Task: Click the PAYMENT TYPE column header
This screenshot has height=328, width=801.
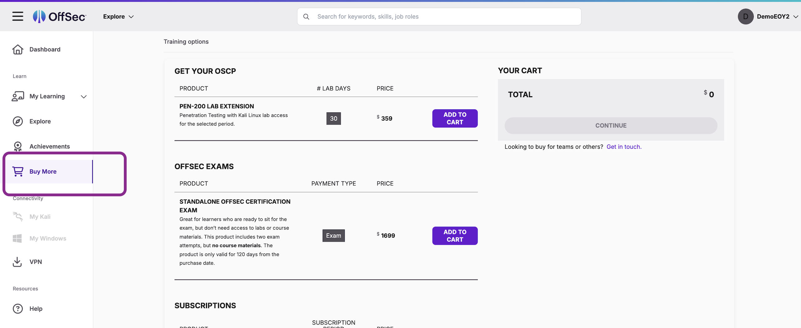Action: 333,184
